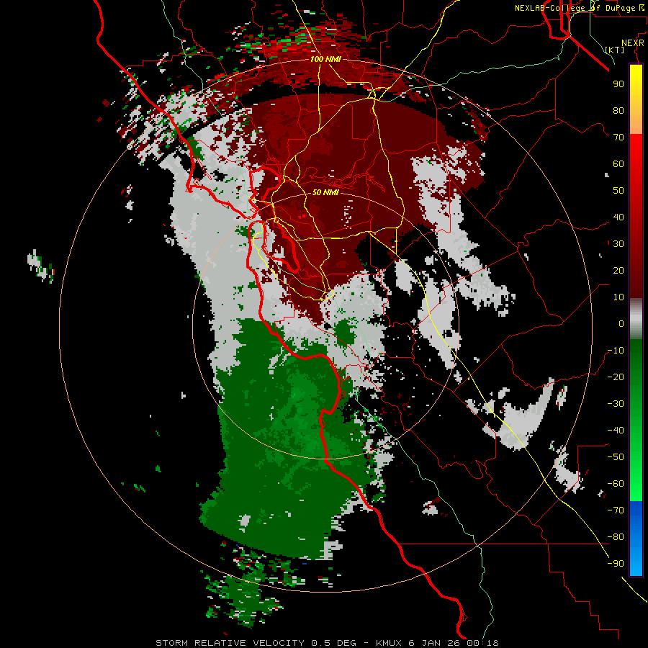Click the 50 NMI range ring label
The width and height of the screenshot is (648, 648).
[x=325, y=192]
